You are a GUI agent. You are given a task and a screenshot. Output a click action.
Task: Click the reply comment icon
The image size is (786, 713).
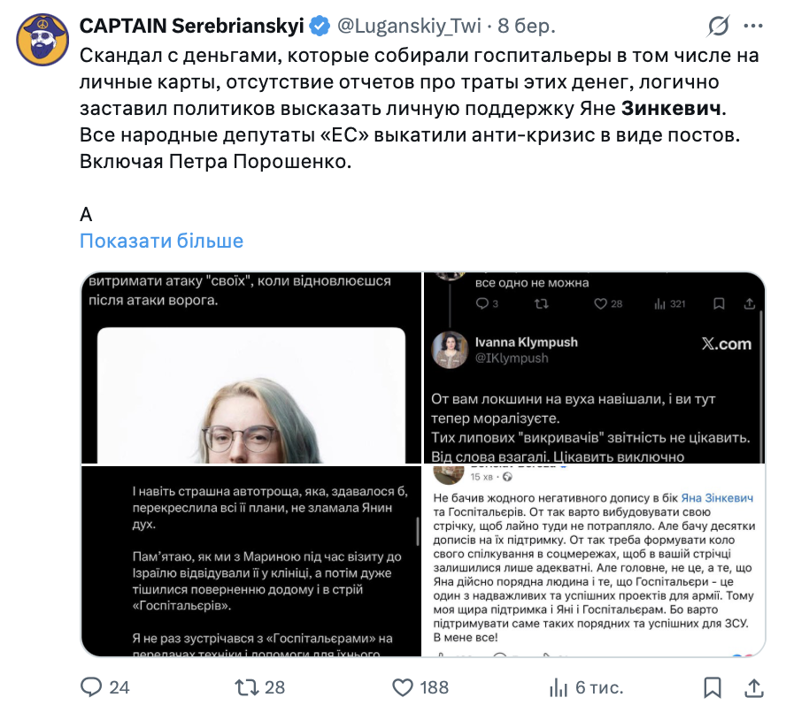tap(92, 686)
